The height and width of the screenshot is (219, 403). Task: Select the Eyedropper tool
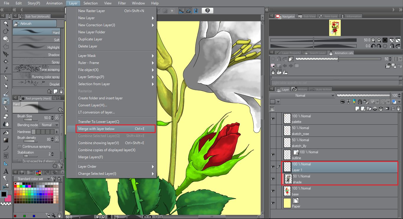6,69
